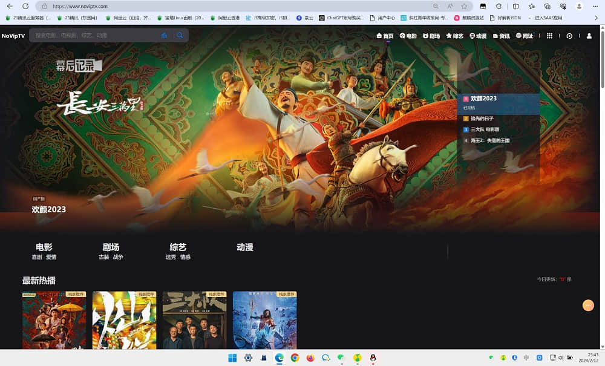605x366 pixels.
Task: Open the 电影 nav item in header
Action: pyautogui.click(x=408, y=36)
